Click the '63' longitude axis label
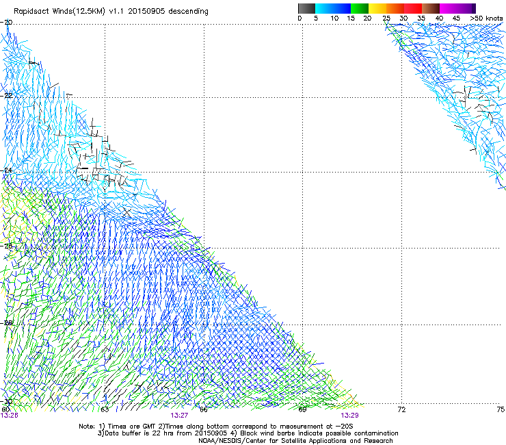Viewport: 506px width, 445px height. (105, 410)
